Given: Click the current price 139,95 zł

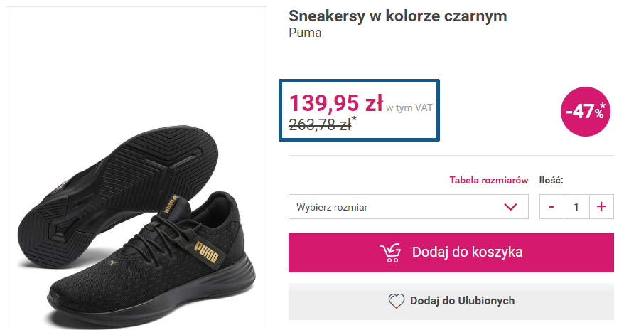Looking at the screenshot, I should 335,104.
